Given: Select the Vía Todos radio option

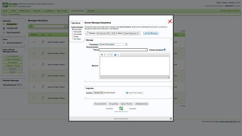Looking at the screenshot, I should pos(73,39).
